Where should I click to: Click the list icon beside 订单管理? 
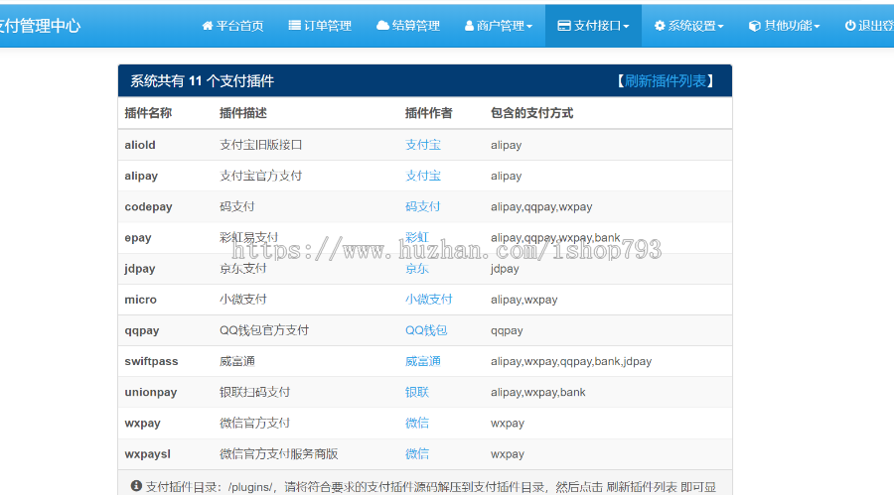point(295,26)
